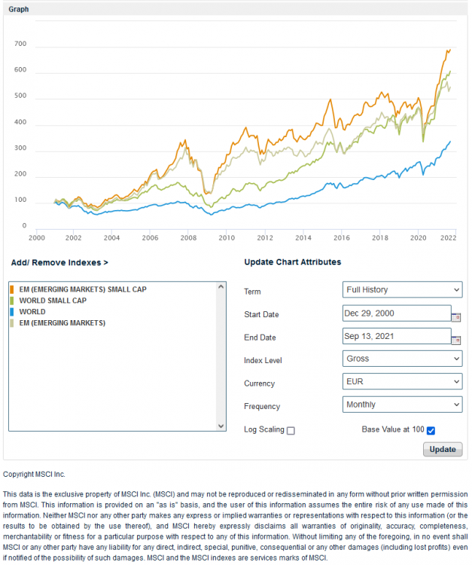Click the green World Small Cap marker
472x565 pixels.
[12, 301]
